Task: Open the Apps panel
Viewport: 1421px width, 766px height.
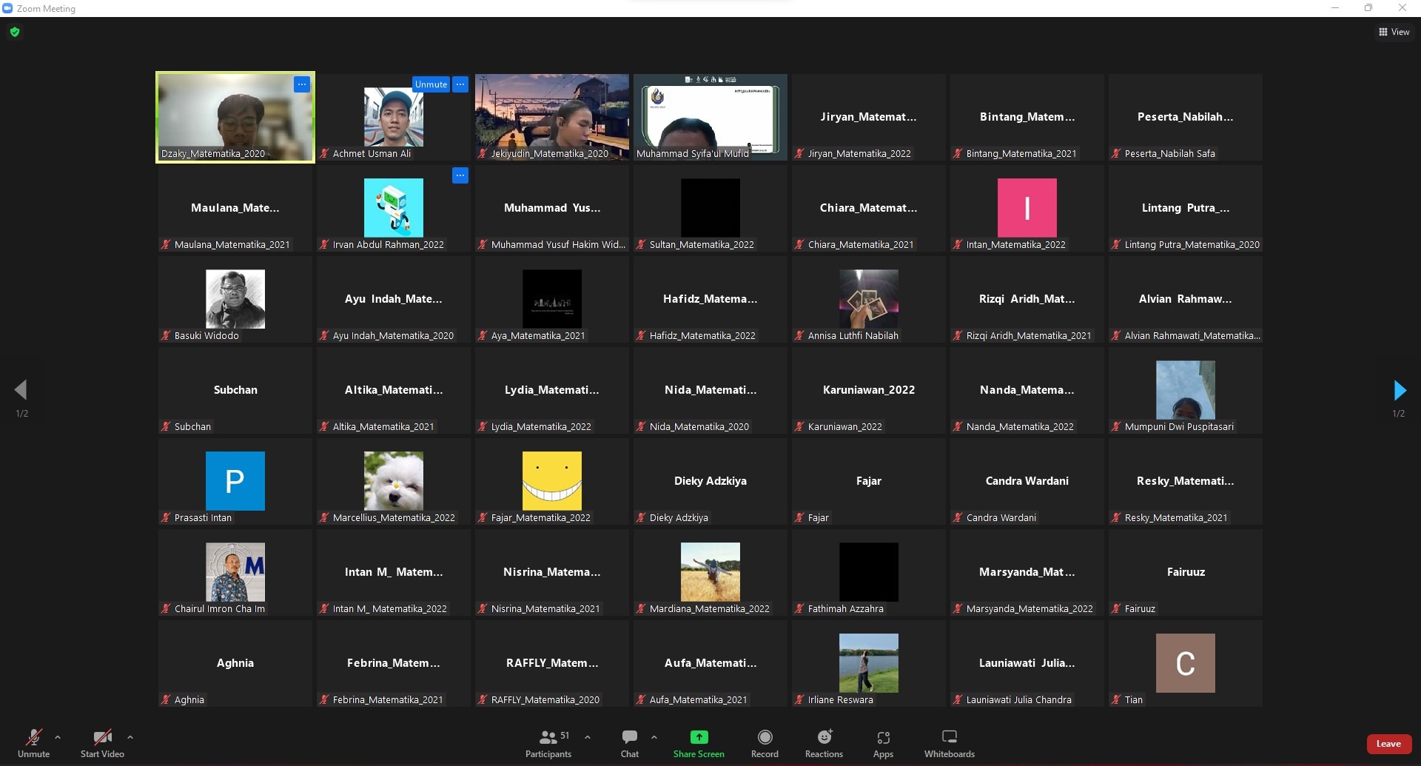Action: [x=883, y=743]
